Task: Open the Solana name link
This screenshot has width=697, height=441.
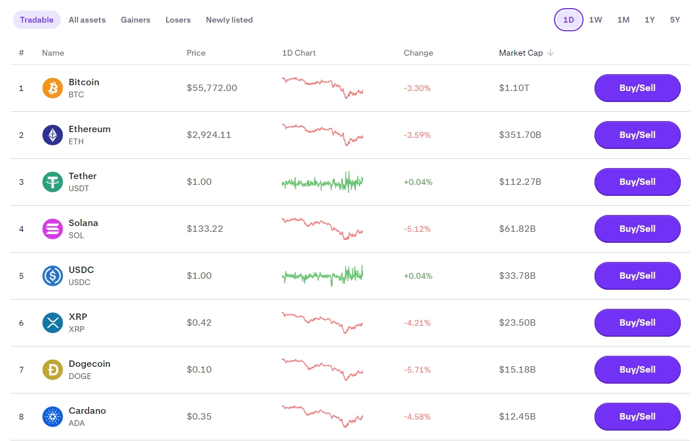Action: click(83, 223)
